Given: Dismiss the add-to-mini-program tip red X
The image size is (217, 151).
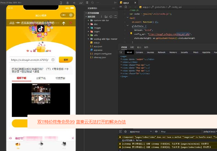Looking at the screenshot, I should coord(71,23).
